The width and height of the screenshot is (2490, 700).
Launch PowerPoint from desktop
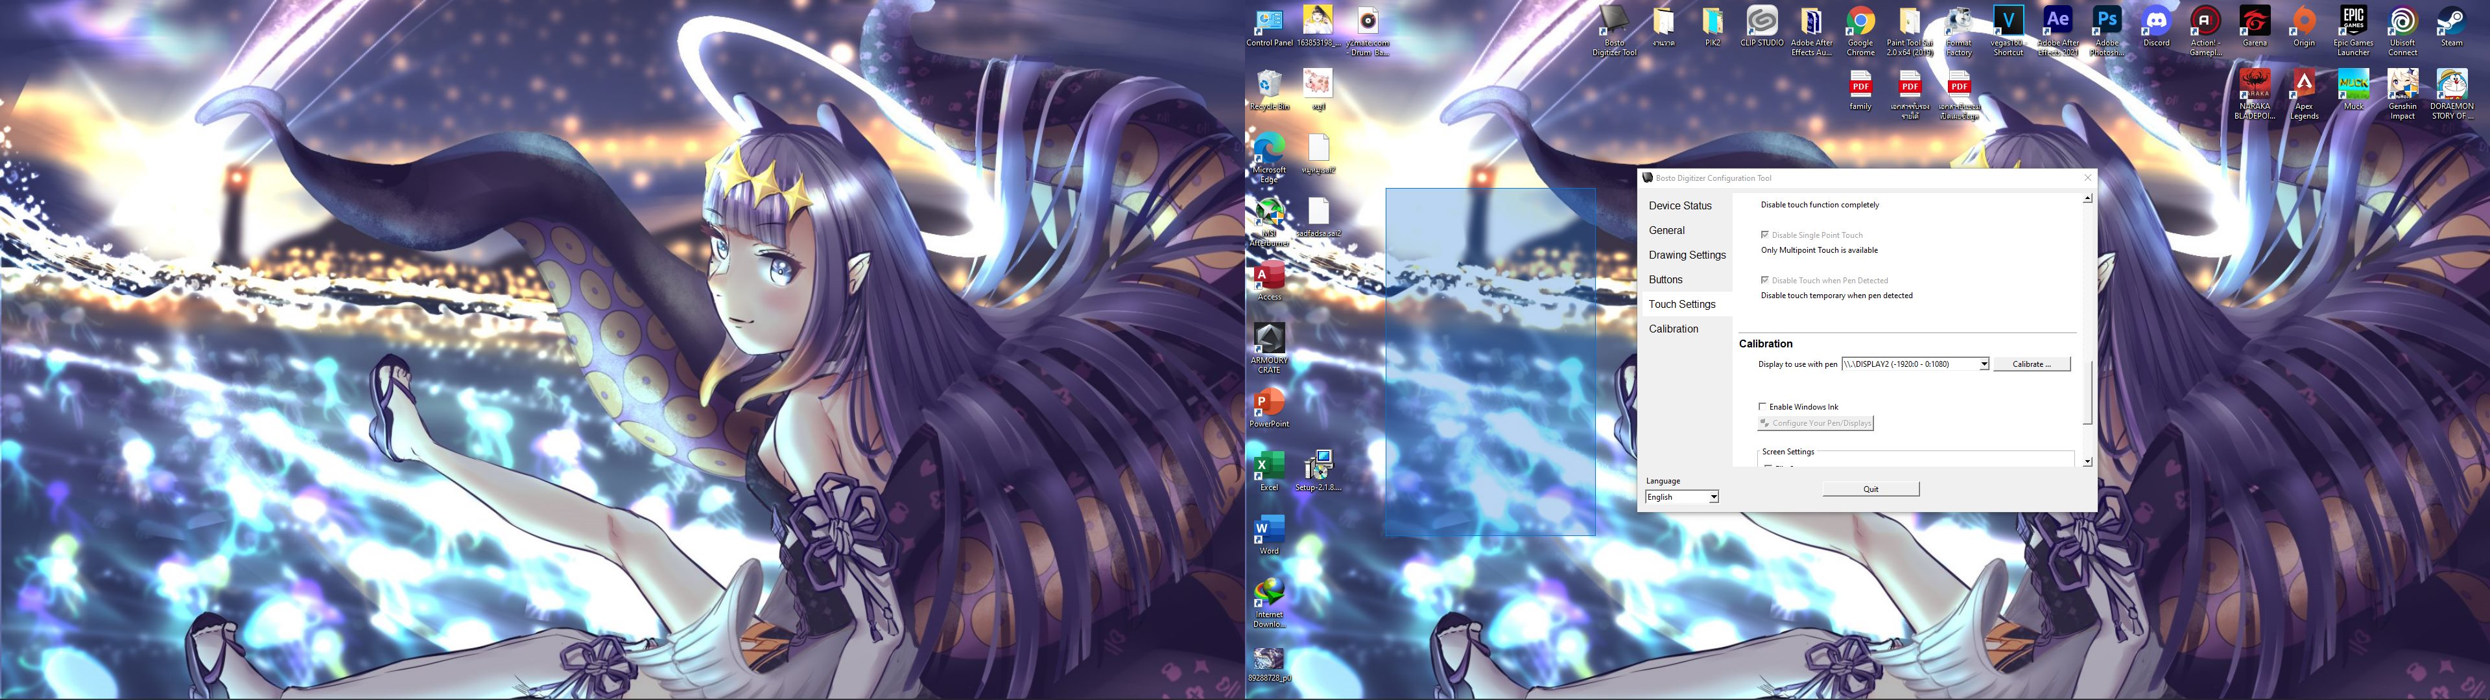pyautogui.click(x=1269, y=408)
